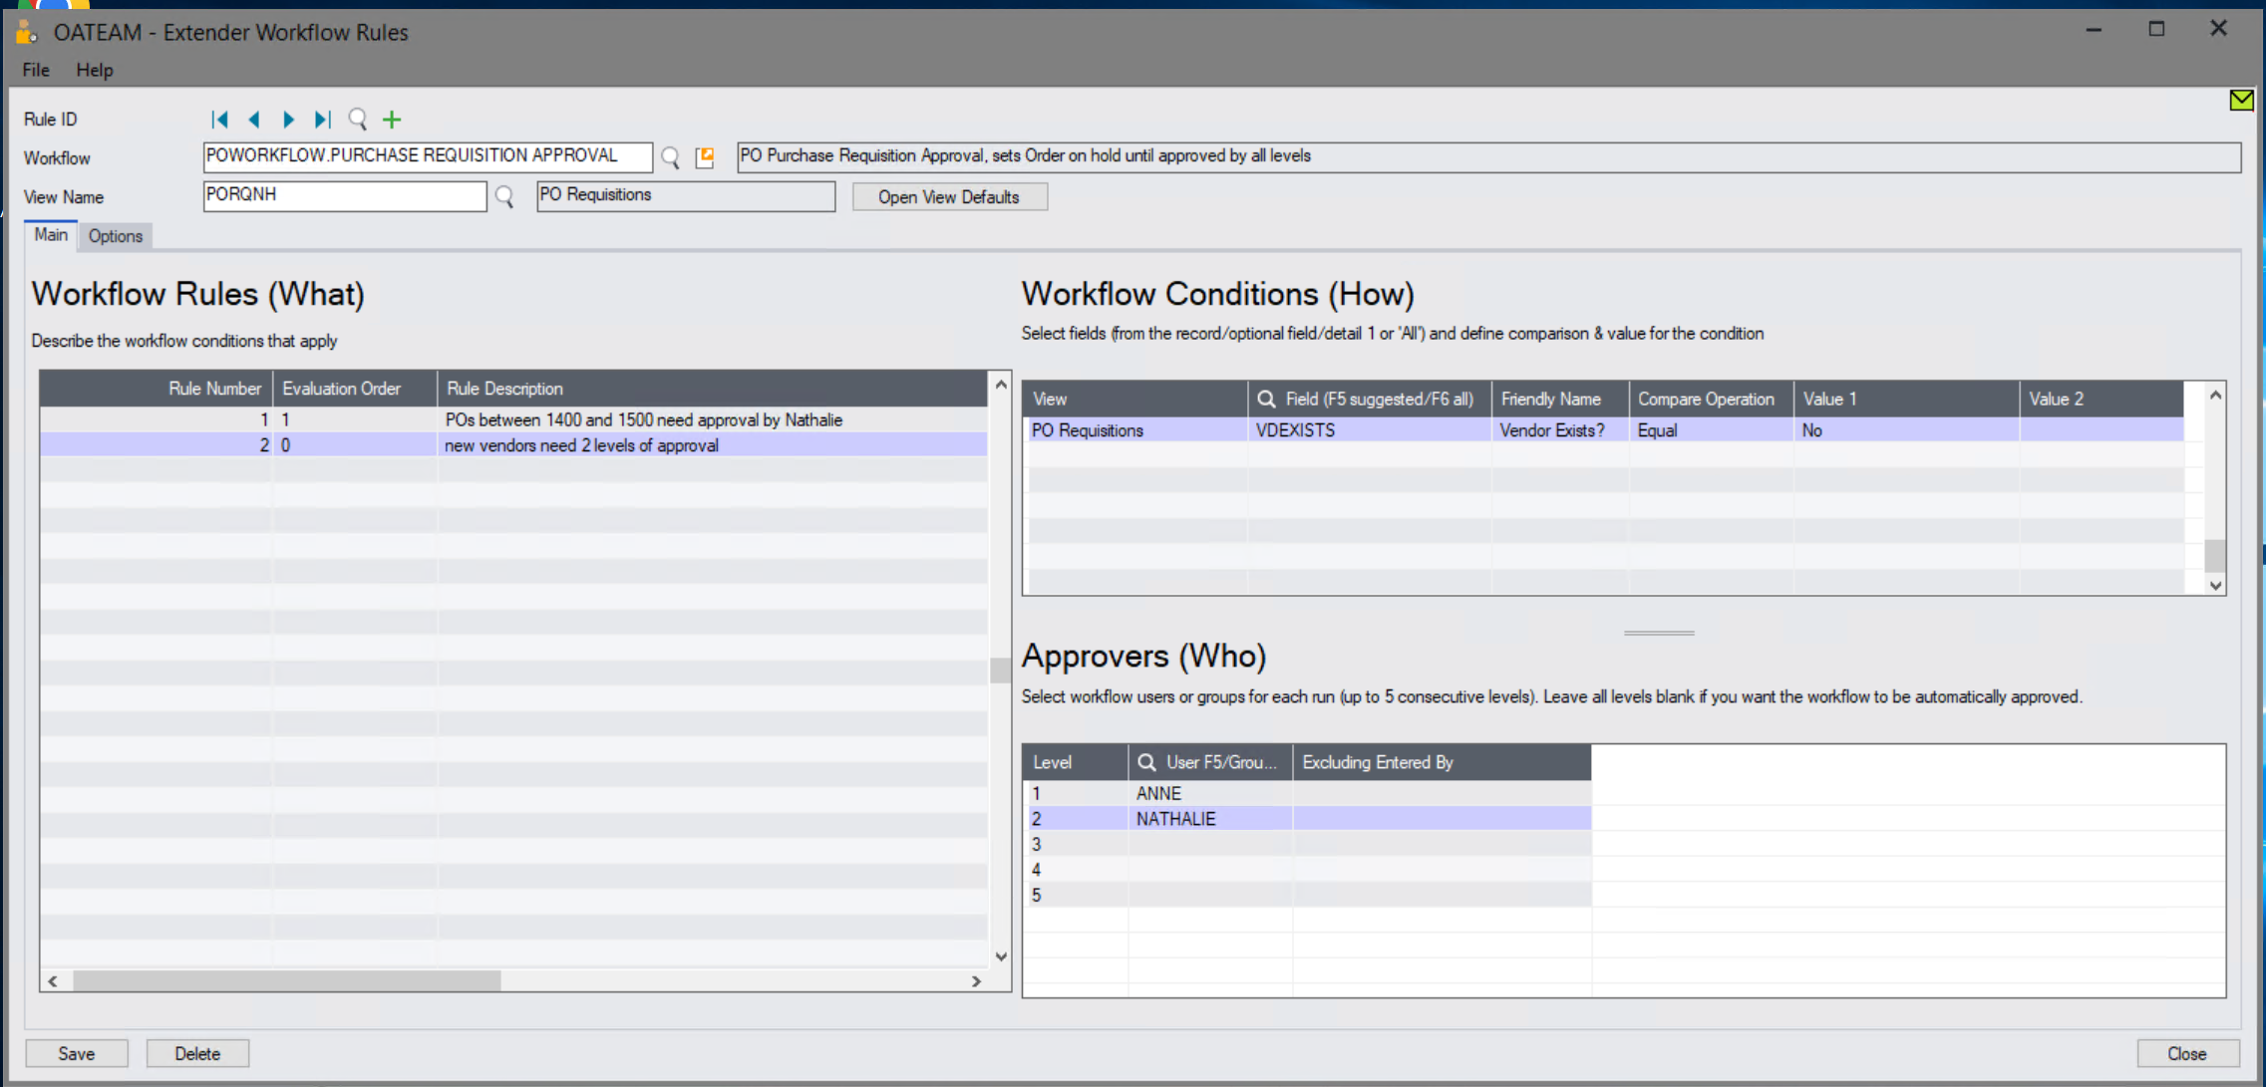The image size is (2266, 1087).
Task: Open the Rule ID finder magnifier
Action: [357, 120]
